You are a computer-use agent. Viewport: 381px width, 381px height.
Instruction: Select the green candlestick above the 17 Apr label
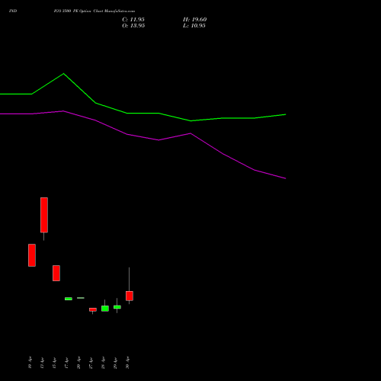point(69,299)
